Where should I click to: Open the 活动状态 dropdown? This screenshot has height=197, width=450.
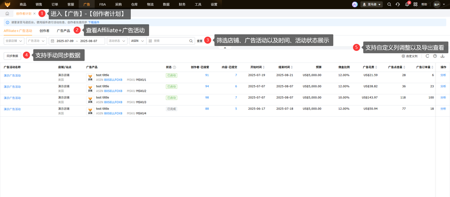(117, 41)
